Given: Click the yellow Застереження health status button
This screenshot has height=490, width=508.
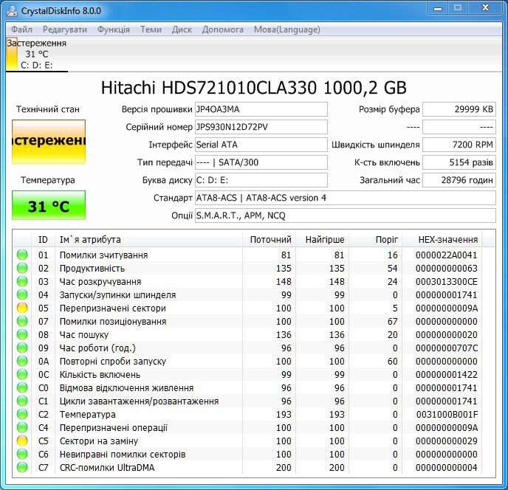Looking at the screenshot, I should click(x=49, y=141).
